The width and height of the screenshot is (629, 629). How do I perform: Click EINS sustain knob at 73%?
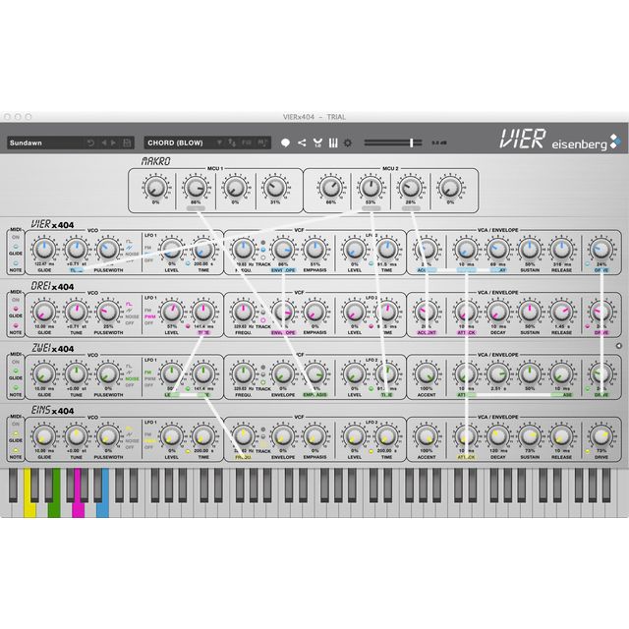coord(530,436)
